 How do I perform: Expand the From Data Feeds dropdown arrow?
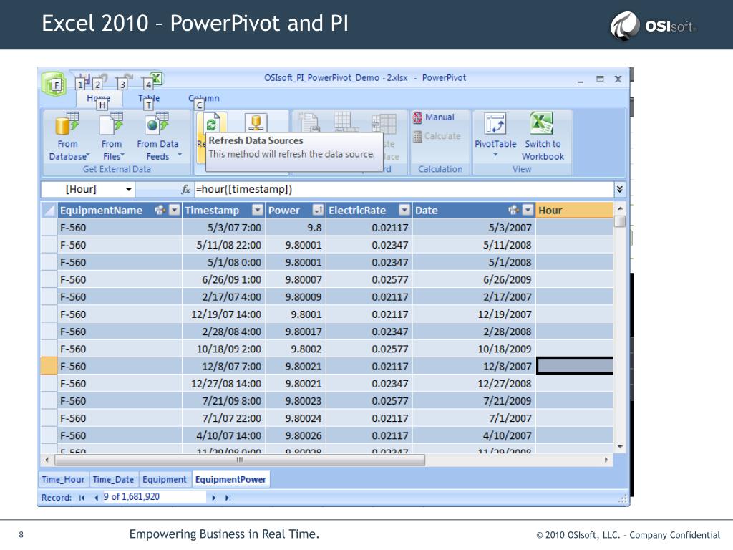click(x=180, y=155)
